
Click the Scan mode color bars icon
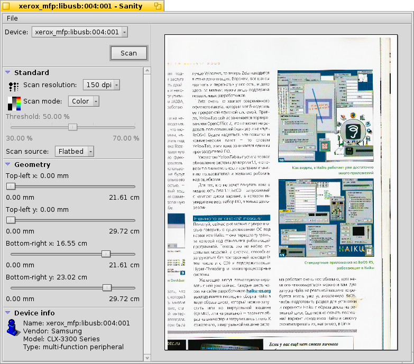[x=14, y=104]
